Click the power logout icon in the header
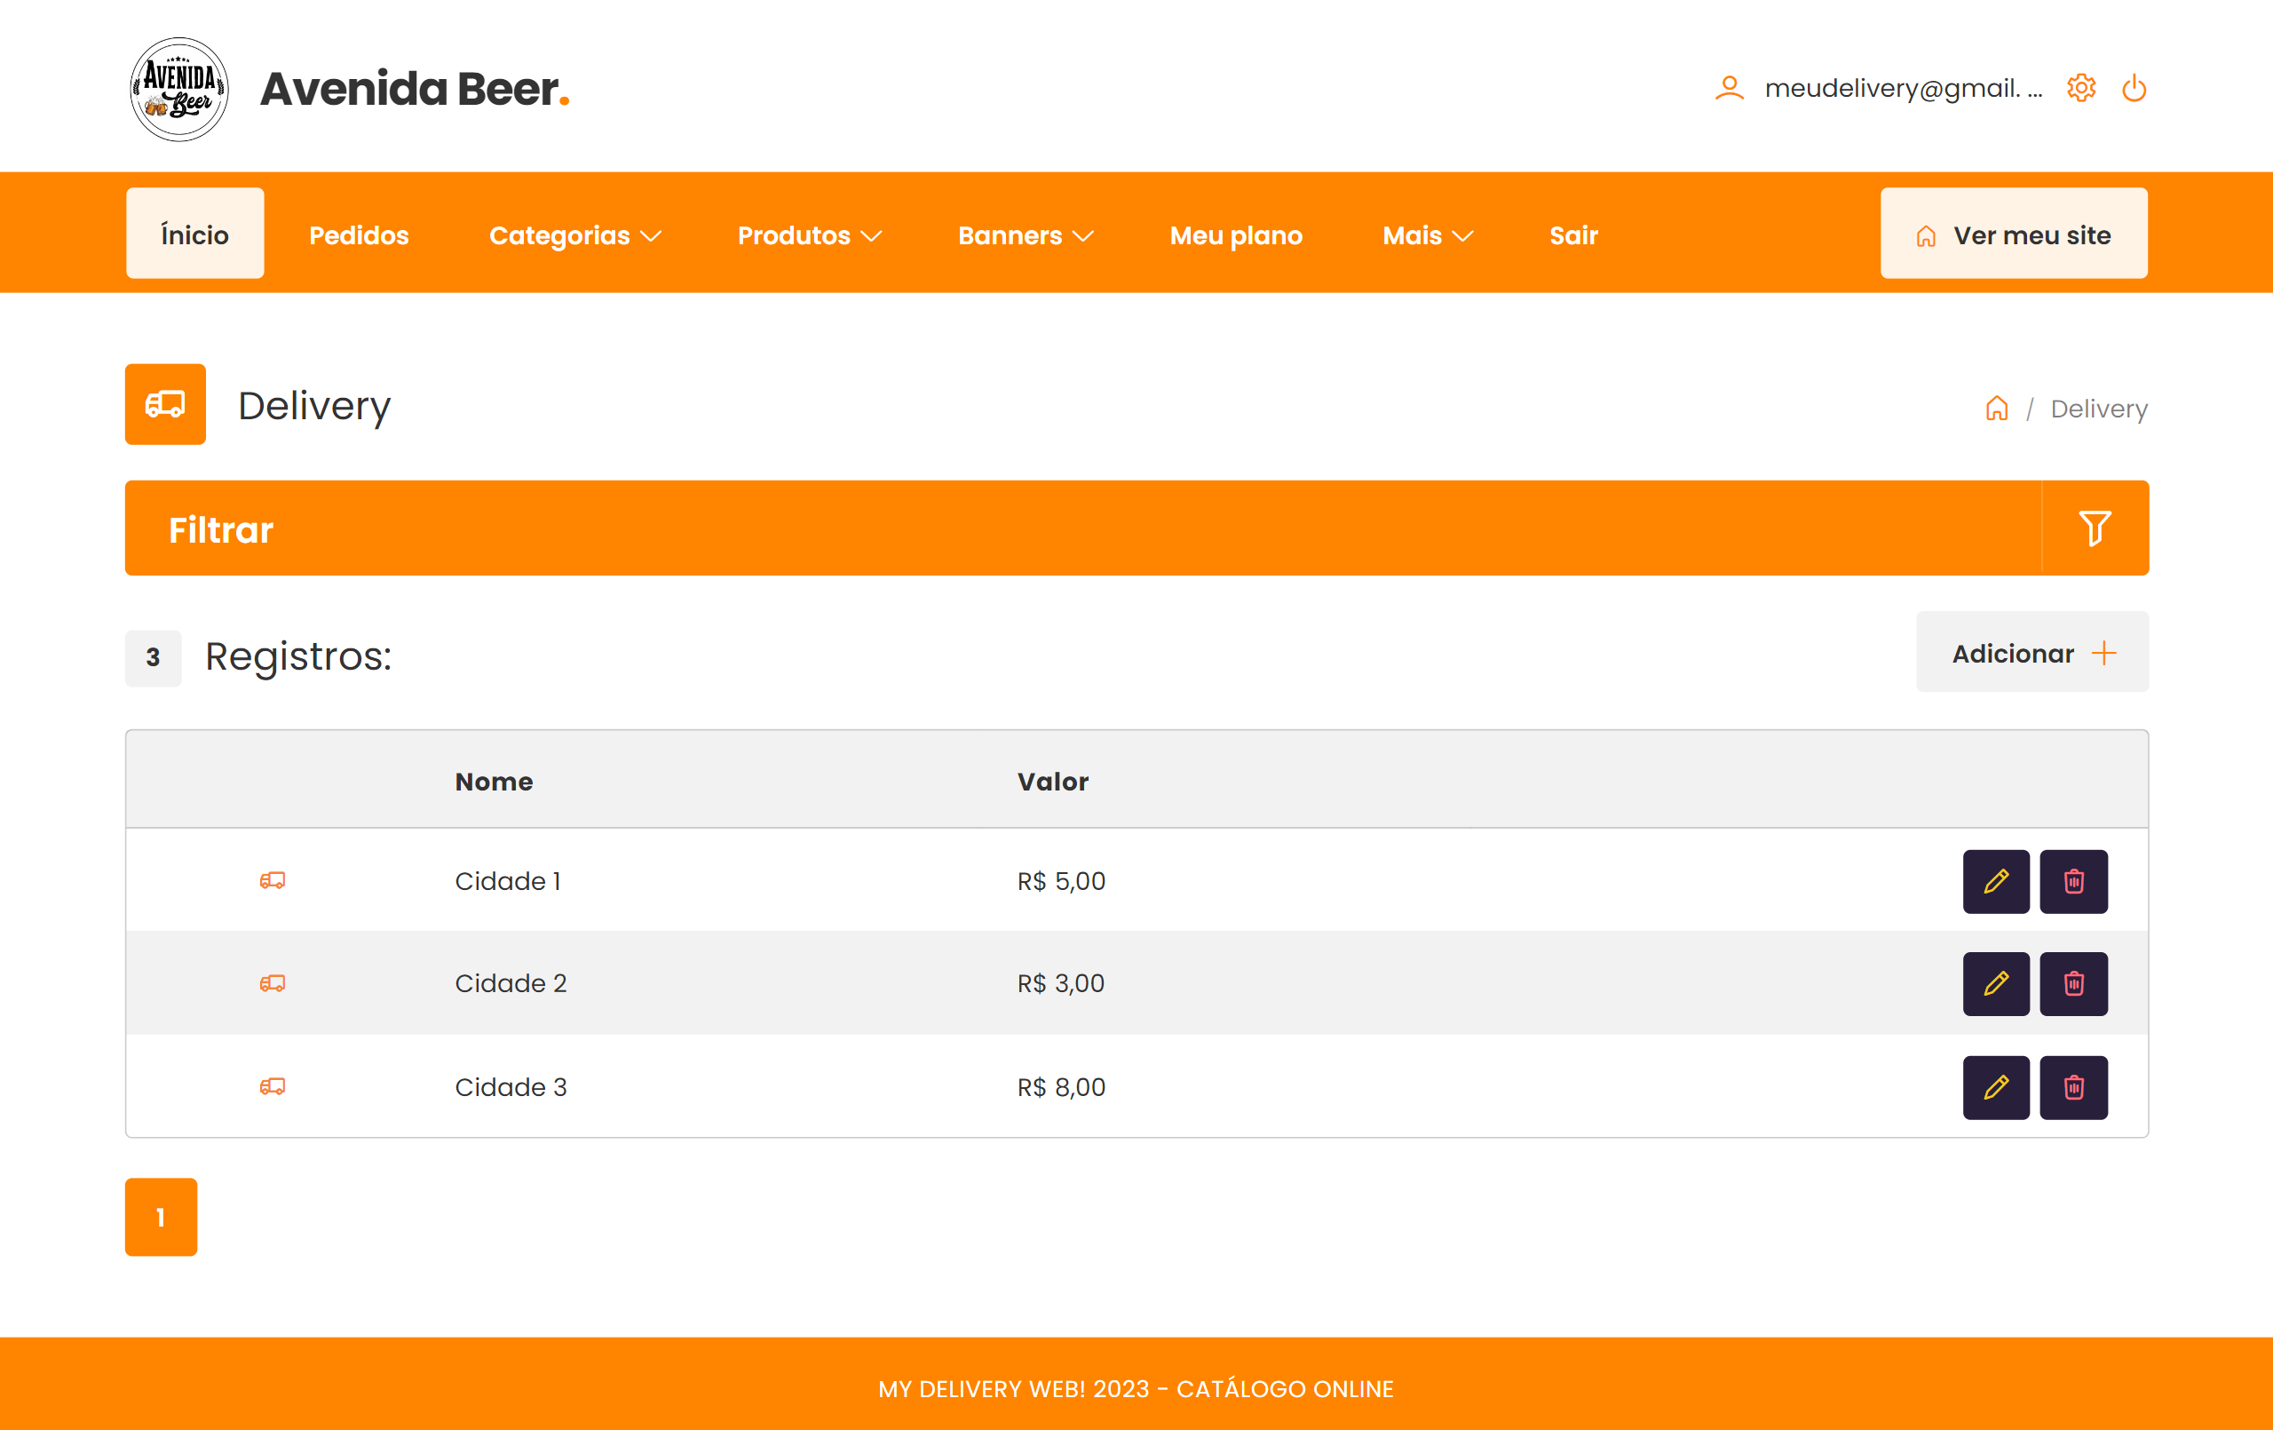The width and height of the screenshot is (2273, 1430). [2134, 88]
